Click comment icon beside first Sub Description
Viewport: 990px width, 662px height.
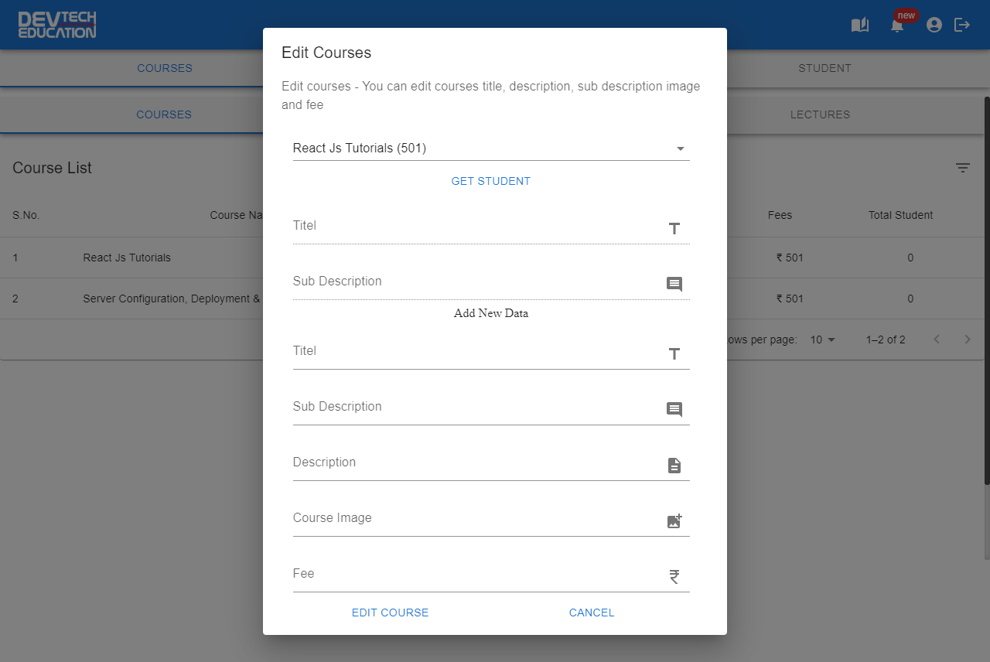tap(674, 284)
